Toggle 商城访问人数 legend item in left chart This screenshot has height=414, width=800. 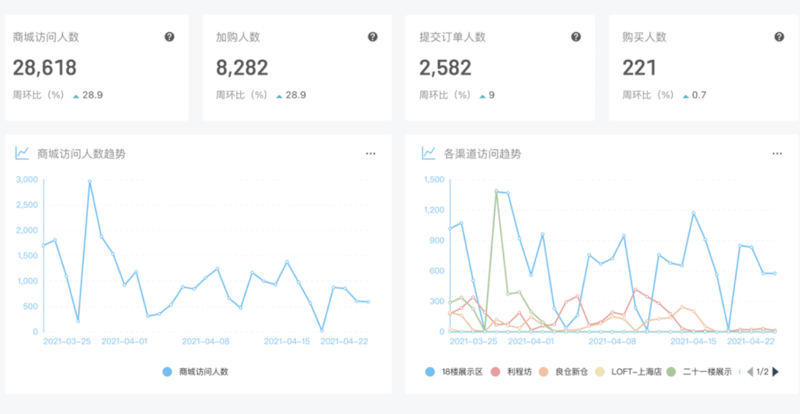click(x=196, y=372)
